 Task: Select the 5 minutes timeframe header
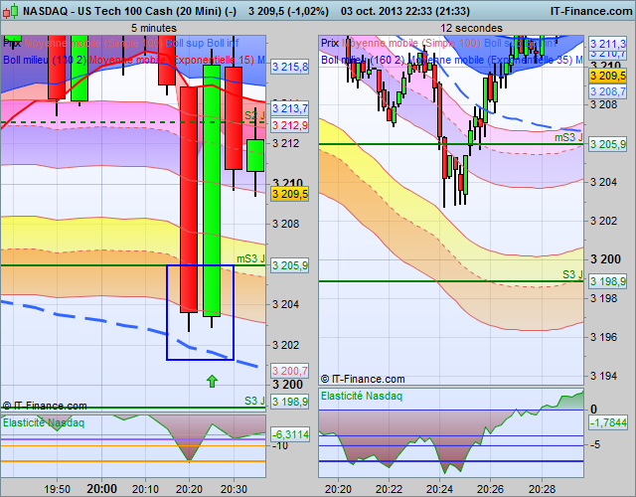(154, 28)
